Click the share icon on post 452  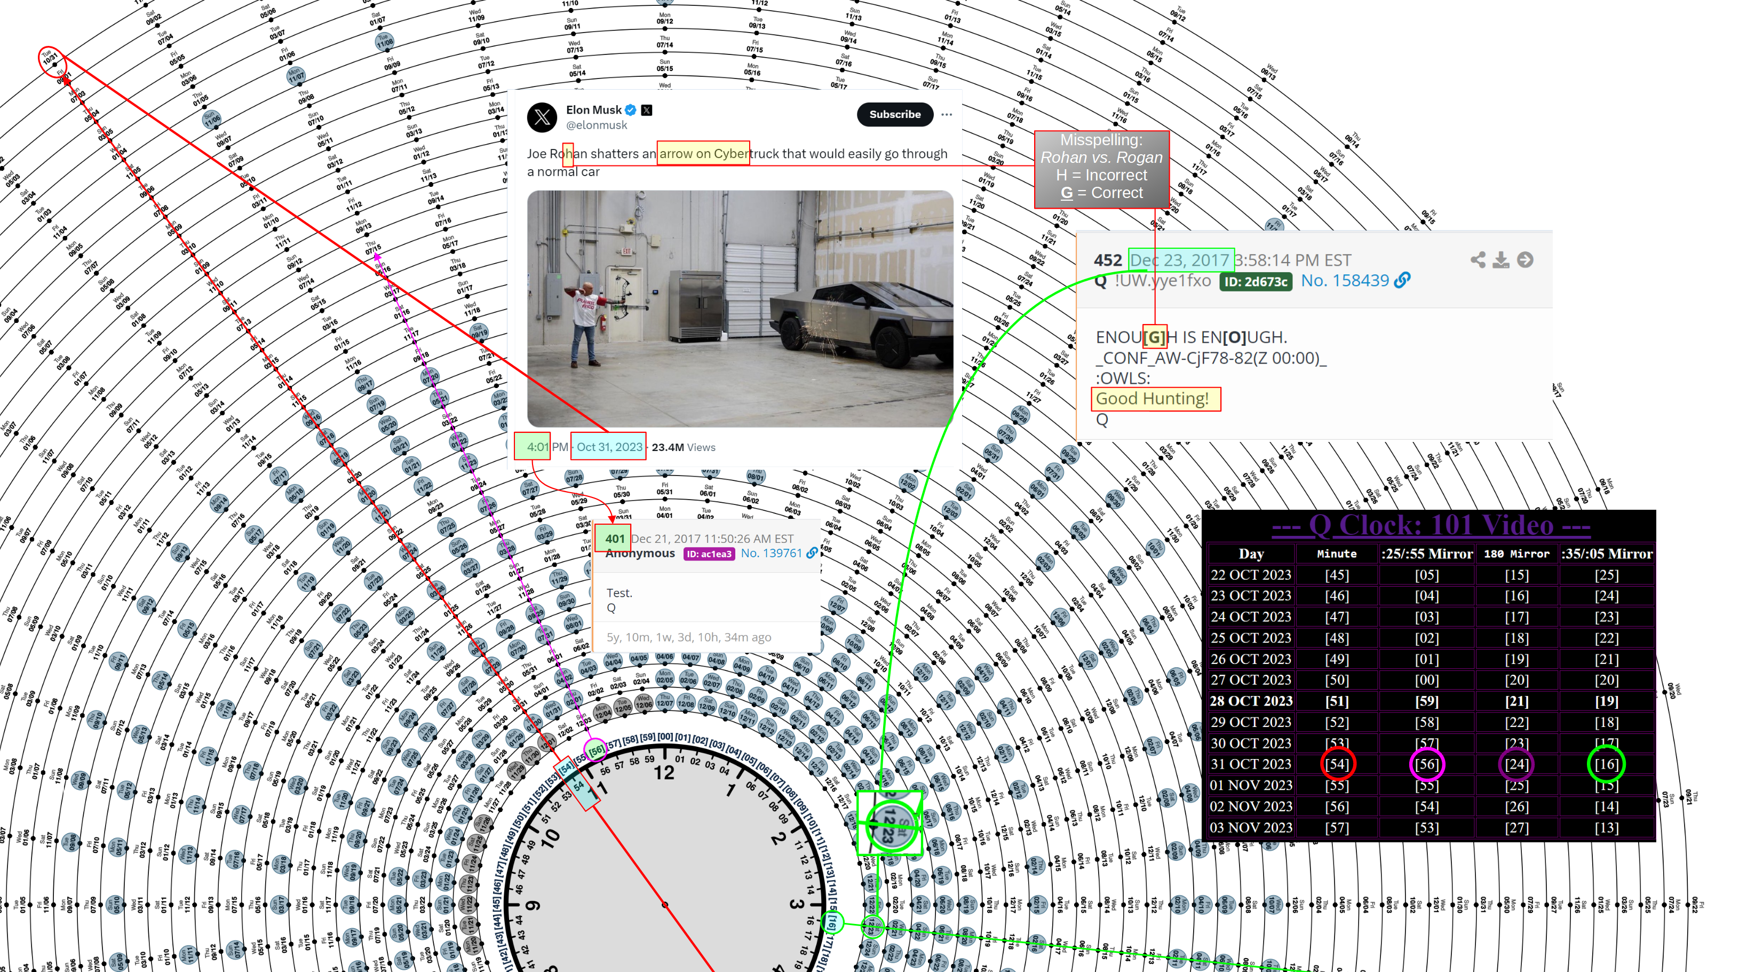click(1478, 260)
